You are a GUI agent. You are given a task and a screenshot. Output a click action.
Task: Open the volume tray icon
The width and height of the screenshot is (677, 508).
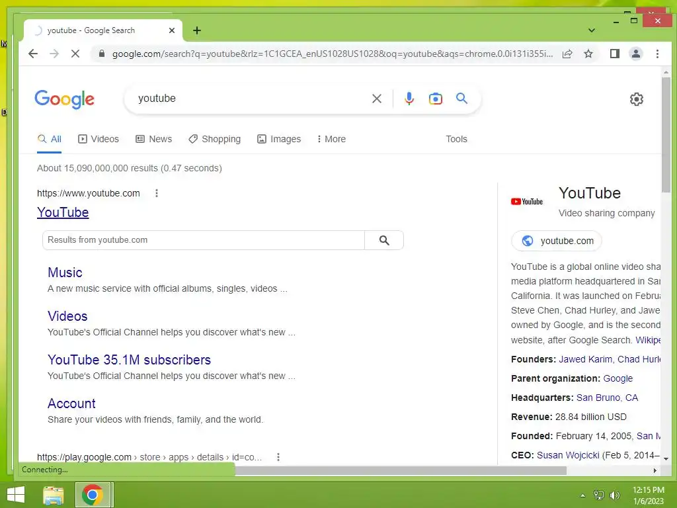point(614,495)
